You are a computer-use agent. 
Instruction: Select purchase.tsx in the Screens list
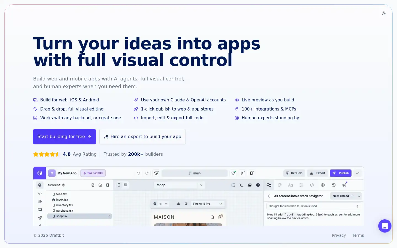click(65, 211)
